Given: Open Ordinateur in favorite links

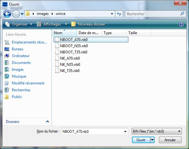Looking at the screenshot, I should [20, 56].
